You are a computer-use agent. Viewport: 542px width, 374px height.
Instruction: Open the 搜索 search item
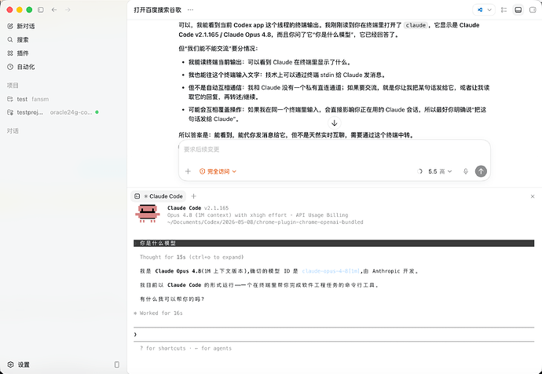18,40
